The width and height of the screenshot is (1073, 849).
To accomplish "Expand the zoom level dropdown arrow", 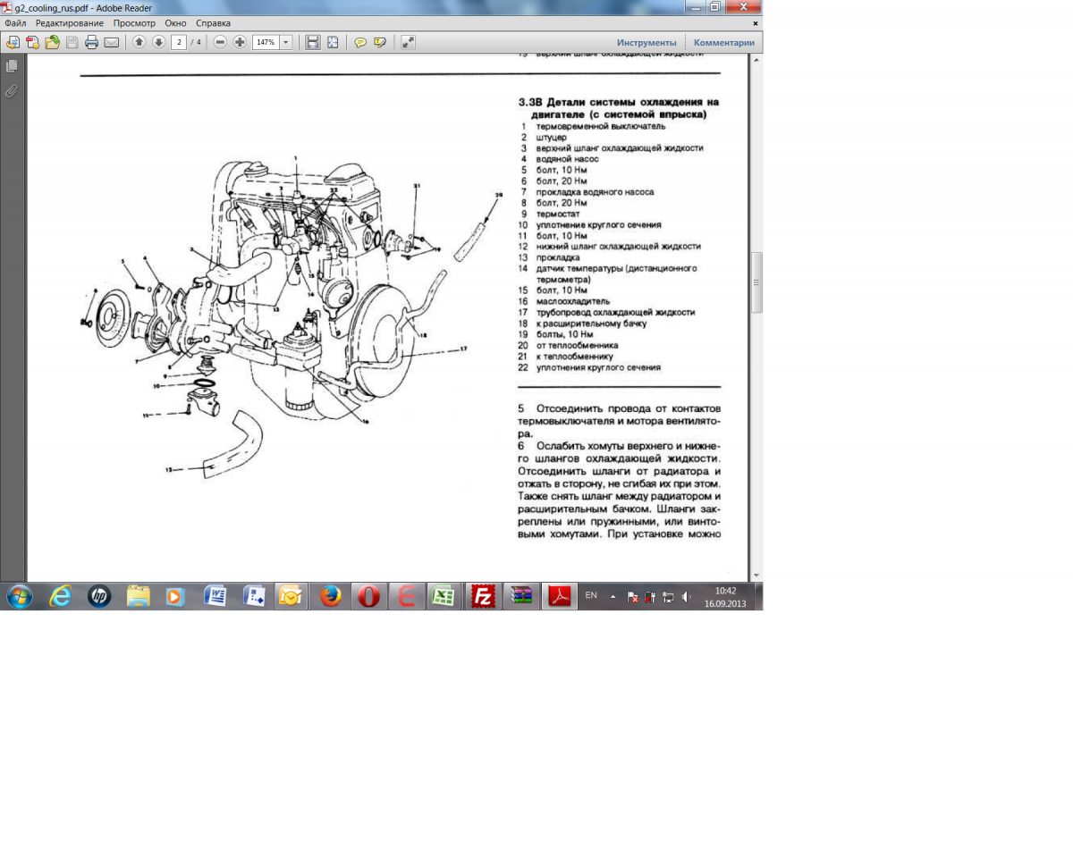I will 285,42.
